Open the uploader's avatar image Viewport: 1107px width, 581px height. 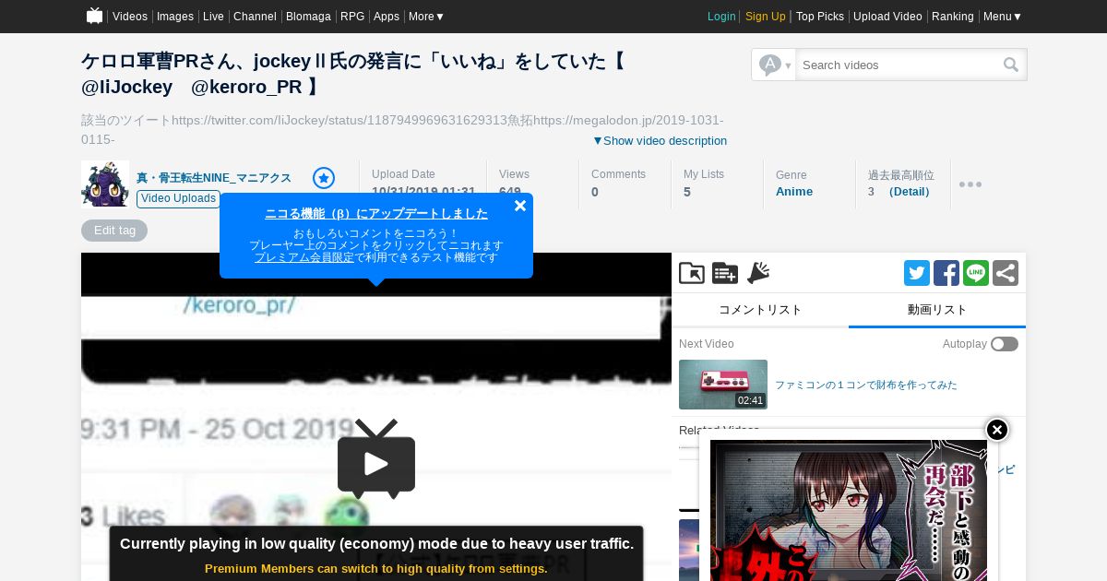[x=105, y=184]
